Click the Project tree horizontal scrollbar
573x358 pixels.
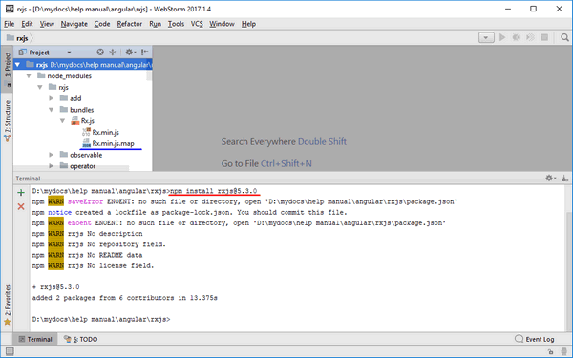point(72,168)
